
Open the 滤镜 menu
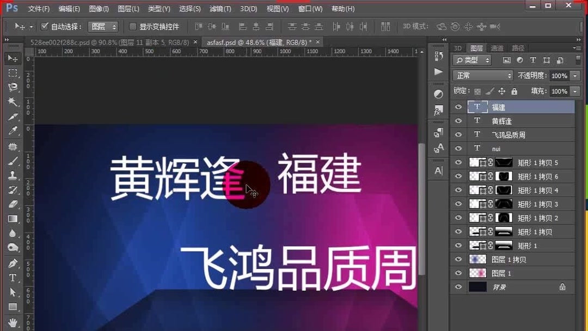point(219,9)
